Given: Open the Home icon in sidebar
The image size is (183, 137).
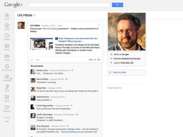Looking at the screenshot, I should 7,15.
